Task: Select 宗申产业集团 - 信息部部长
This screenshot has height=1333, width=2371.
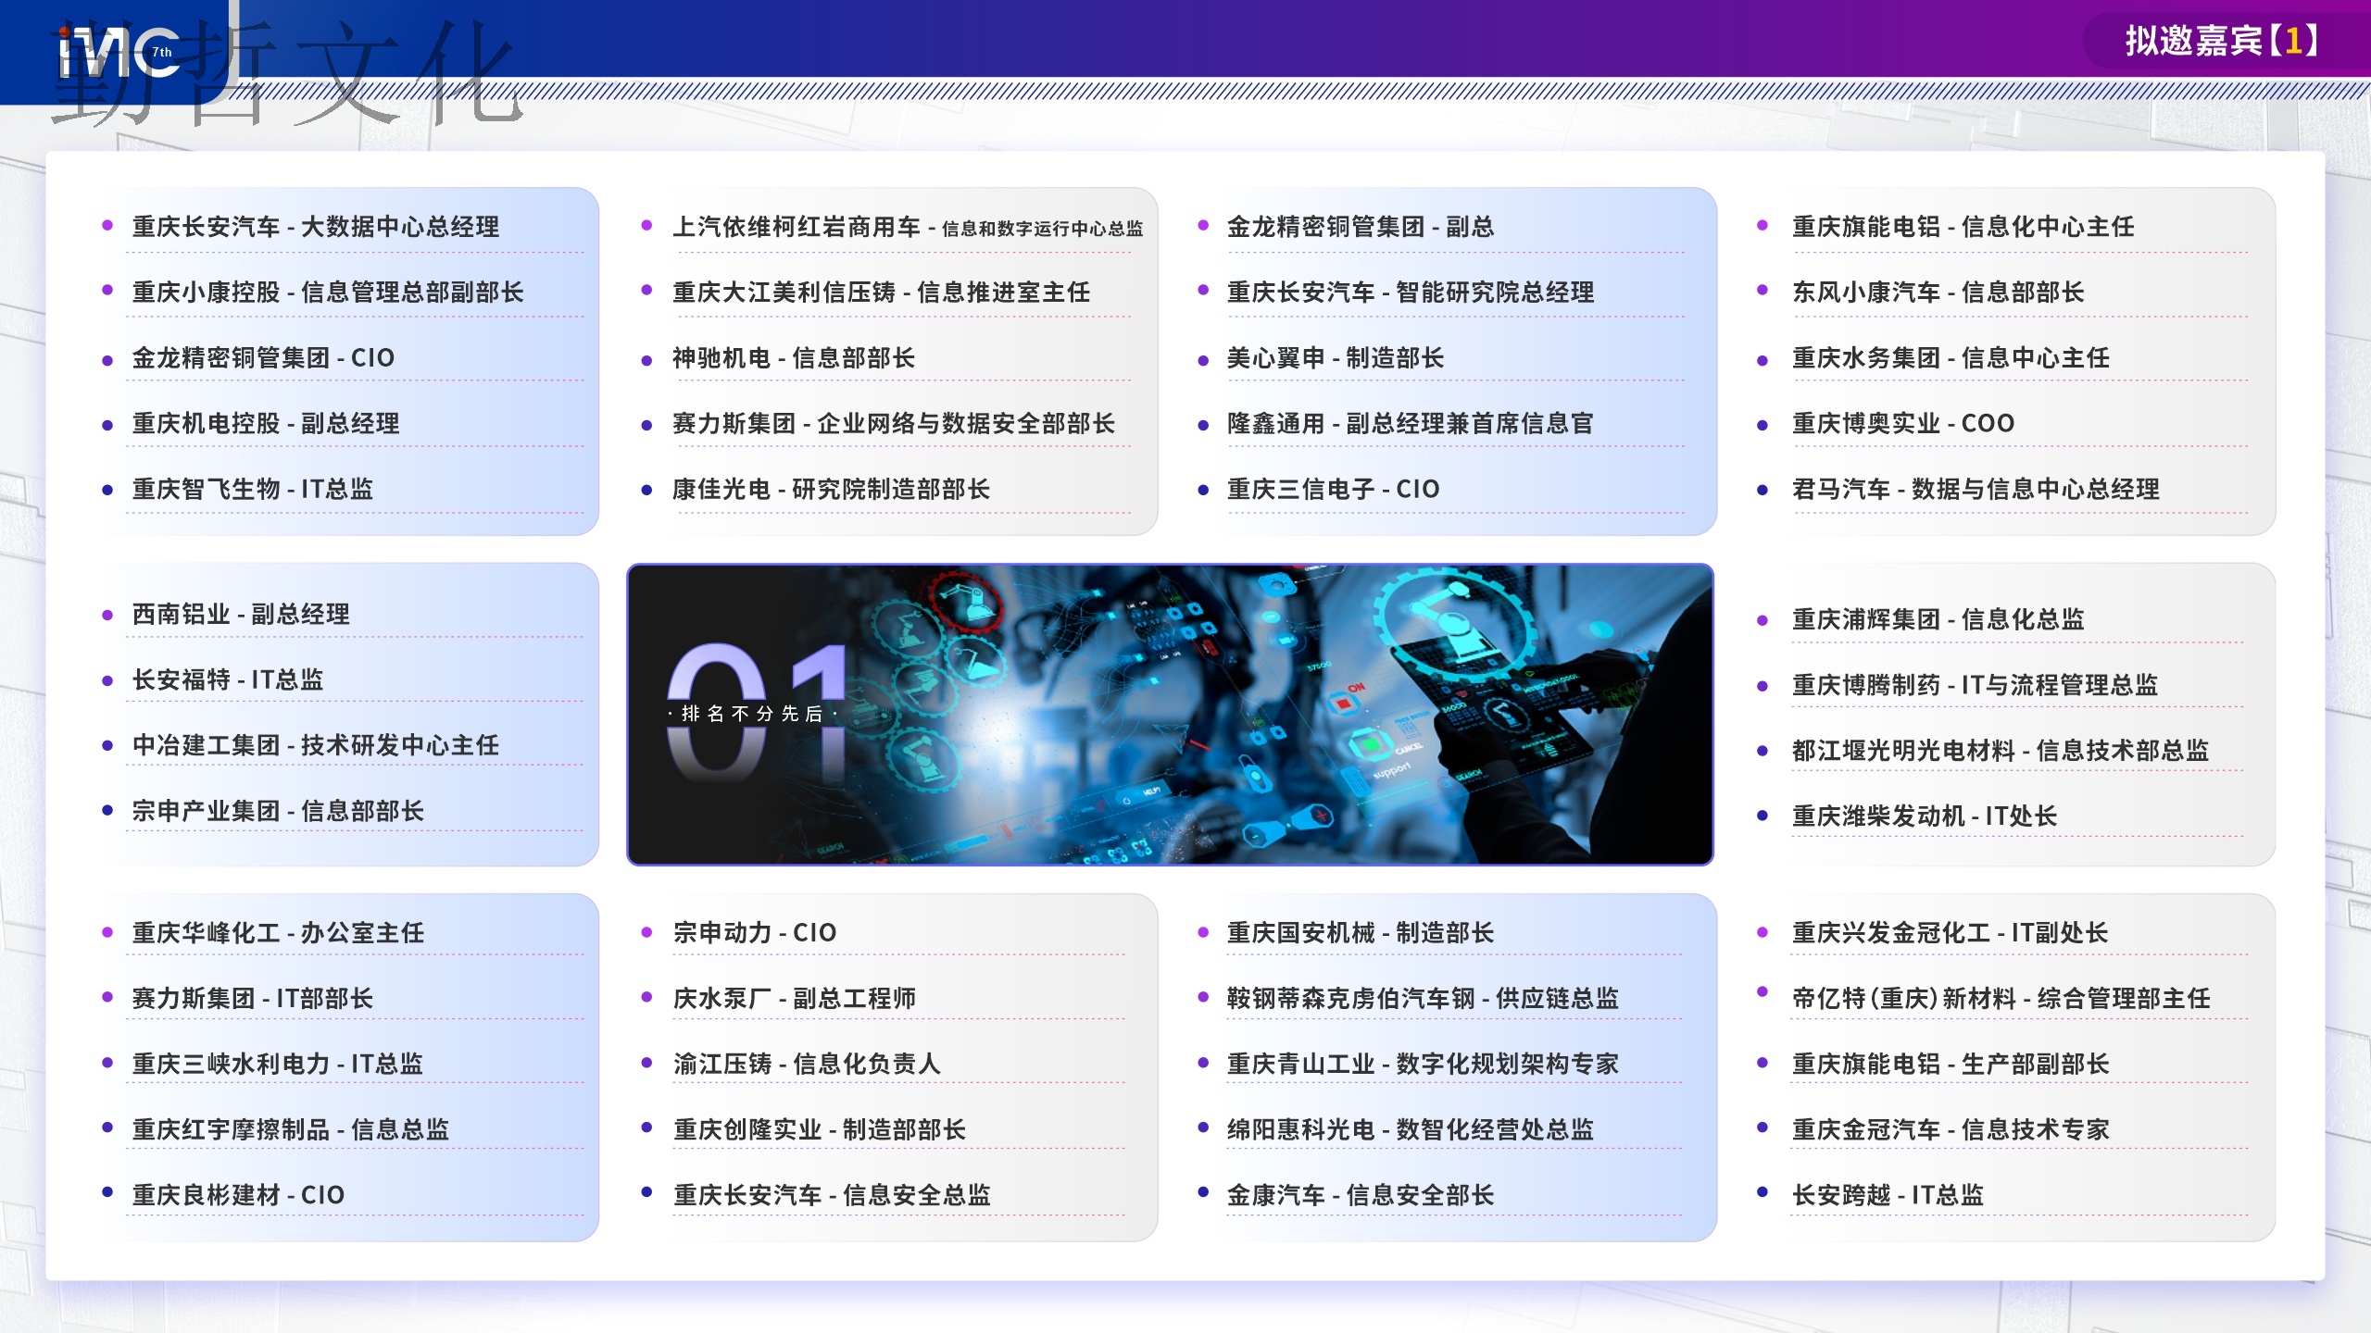Action: click(278, 812)
